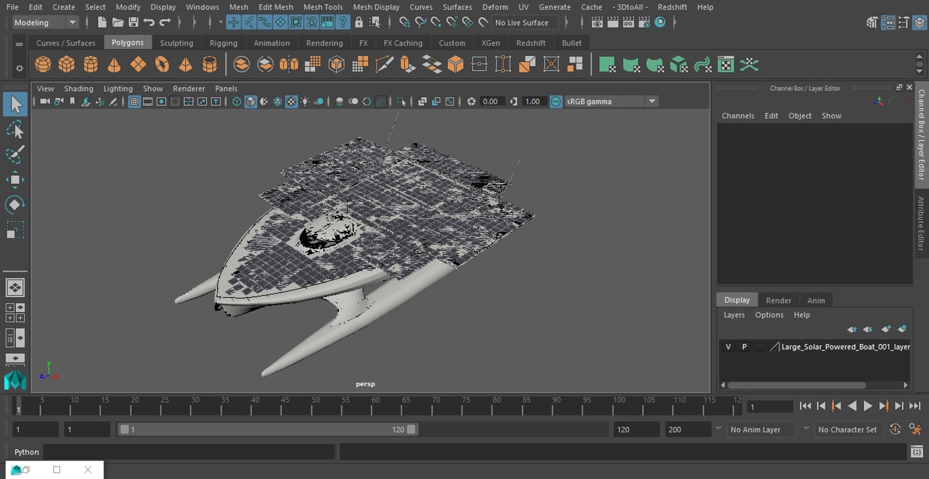Switch to the Render layer tab
The image size is (929, 479).
[x=778, y=300]
